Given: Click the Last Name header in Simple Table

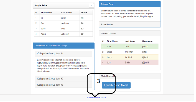Looking at the screenshot, I should (x=66, y=13).
